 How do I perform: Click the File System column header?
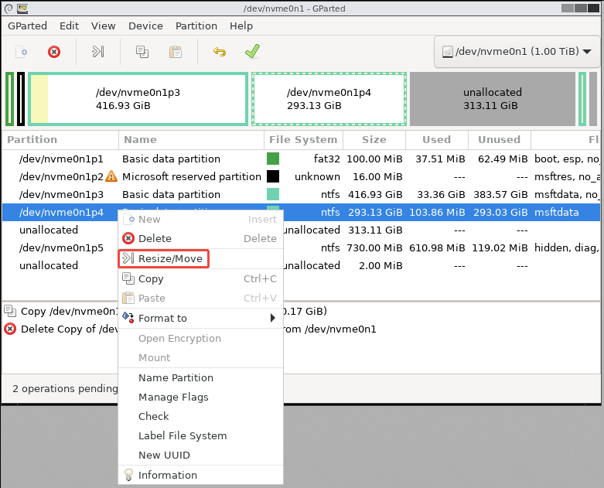pyautogui.click(x=303, y=139)
